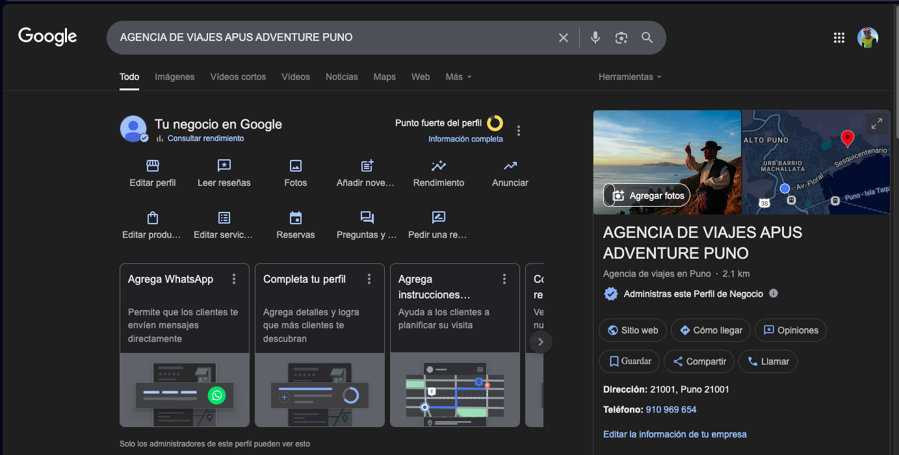Show next suggestion cards with arrow
The height and width of the screenshot is (455, 899).
(x=541, y=342)
